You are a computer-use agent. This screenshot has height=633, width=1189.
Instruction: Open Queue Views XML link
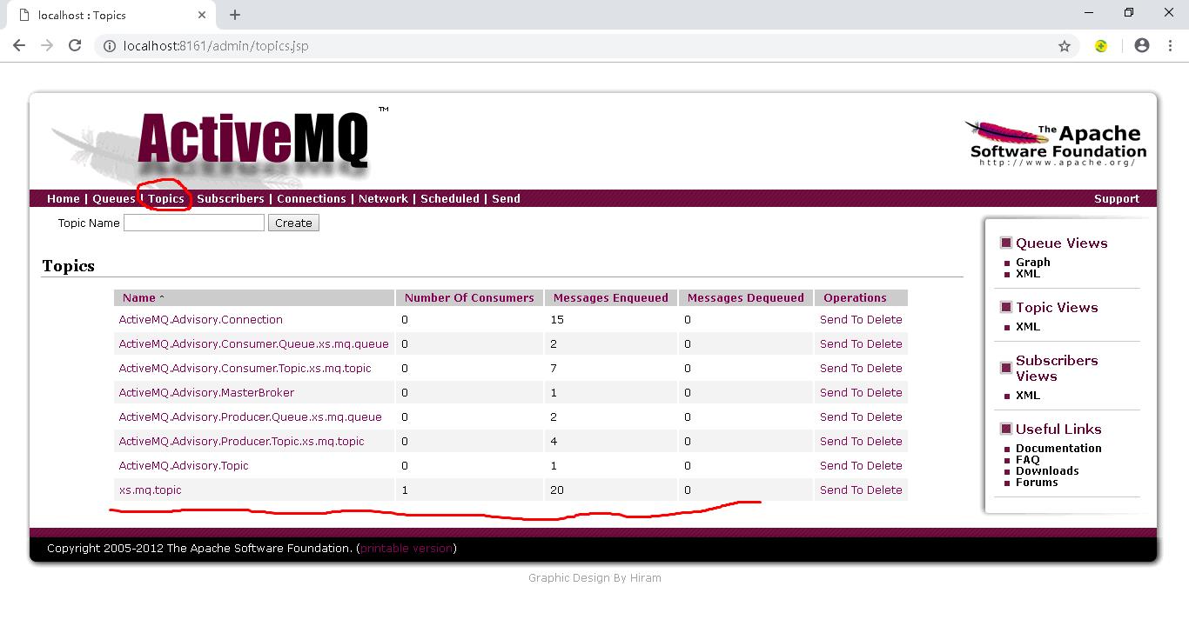click(x=1027, y=273)
